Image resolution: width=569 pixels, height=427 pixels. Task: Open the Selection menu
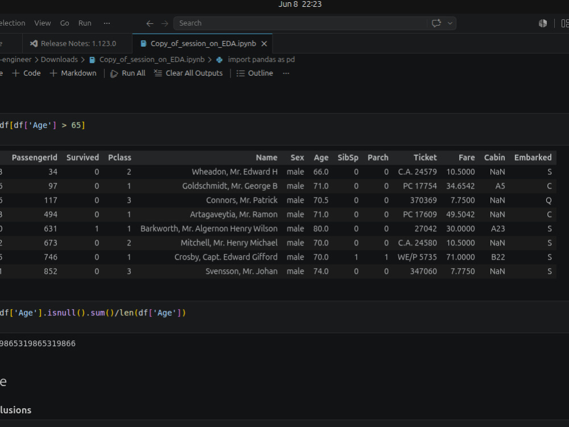click(13, 23)
